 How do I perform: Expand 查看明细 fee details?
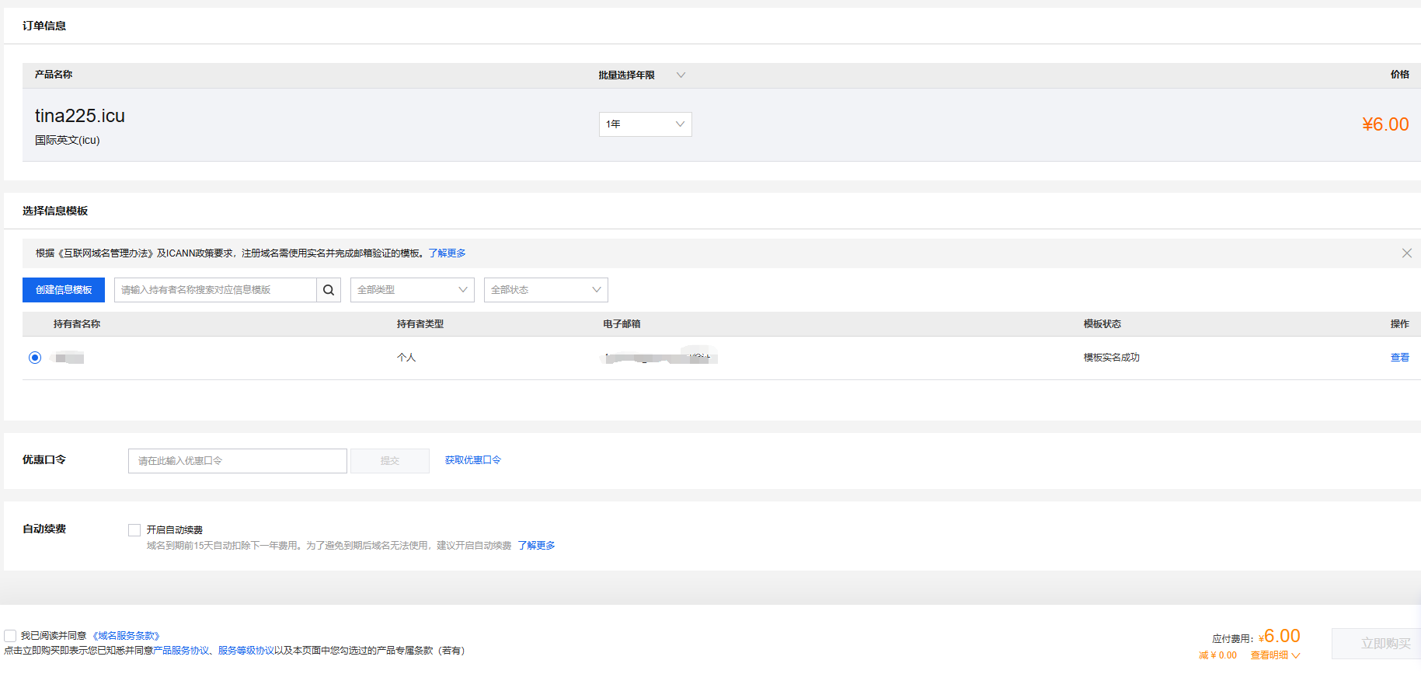click(1274, 655)
